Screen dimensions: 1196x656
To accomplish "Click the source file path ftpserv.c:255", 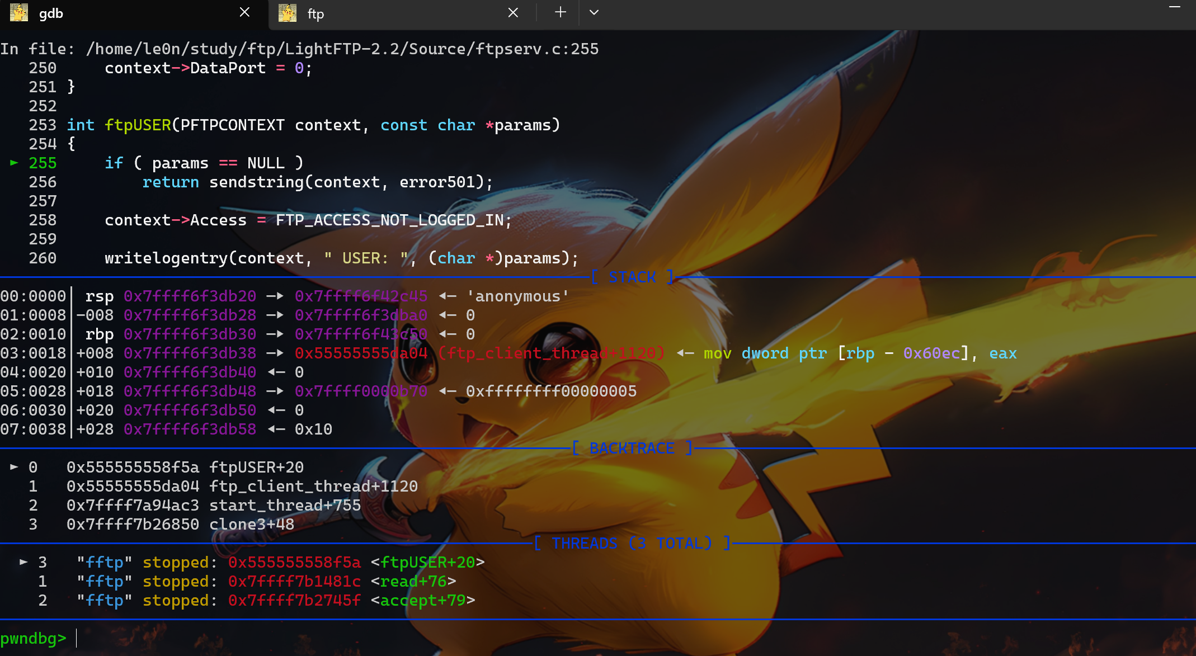I will (x=342, y=49).
